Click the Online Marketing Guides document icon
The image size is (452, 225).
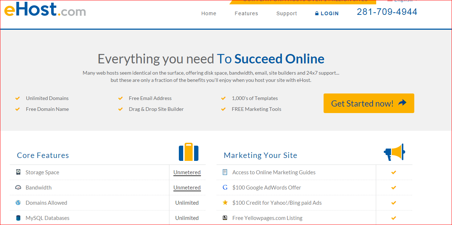[225, 172]
